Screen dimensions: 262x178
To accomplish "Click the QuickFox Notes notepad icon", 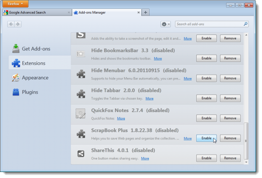I will (81, 114).
